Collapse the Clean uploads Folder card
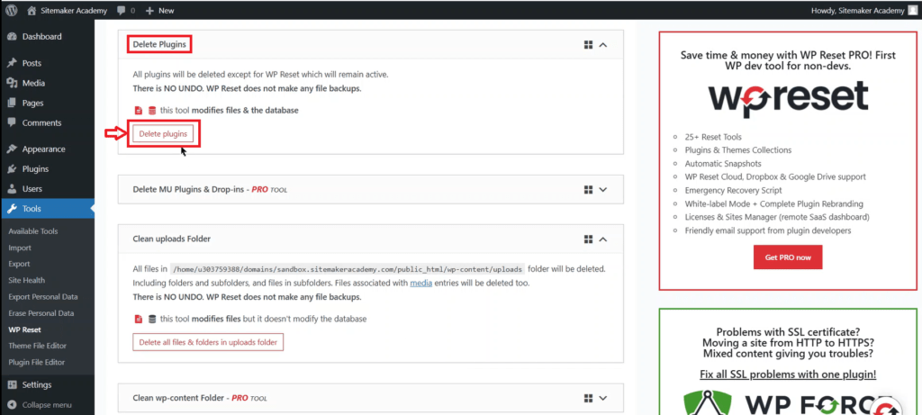 (602, 239)
